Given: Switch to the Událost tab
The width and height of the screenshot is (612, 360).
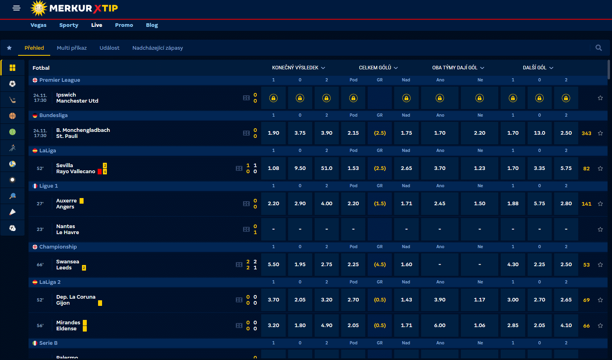Looking at the screenshot, I should (110, 48).
